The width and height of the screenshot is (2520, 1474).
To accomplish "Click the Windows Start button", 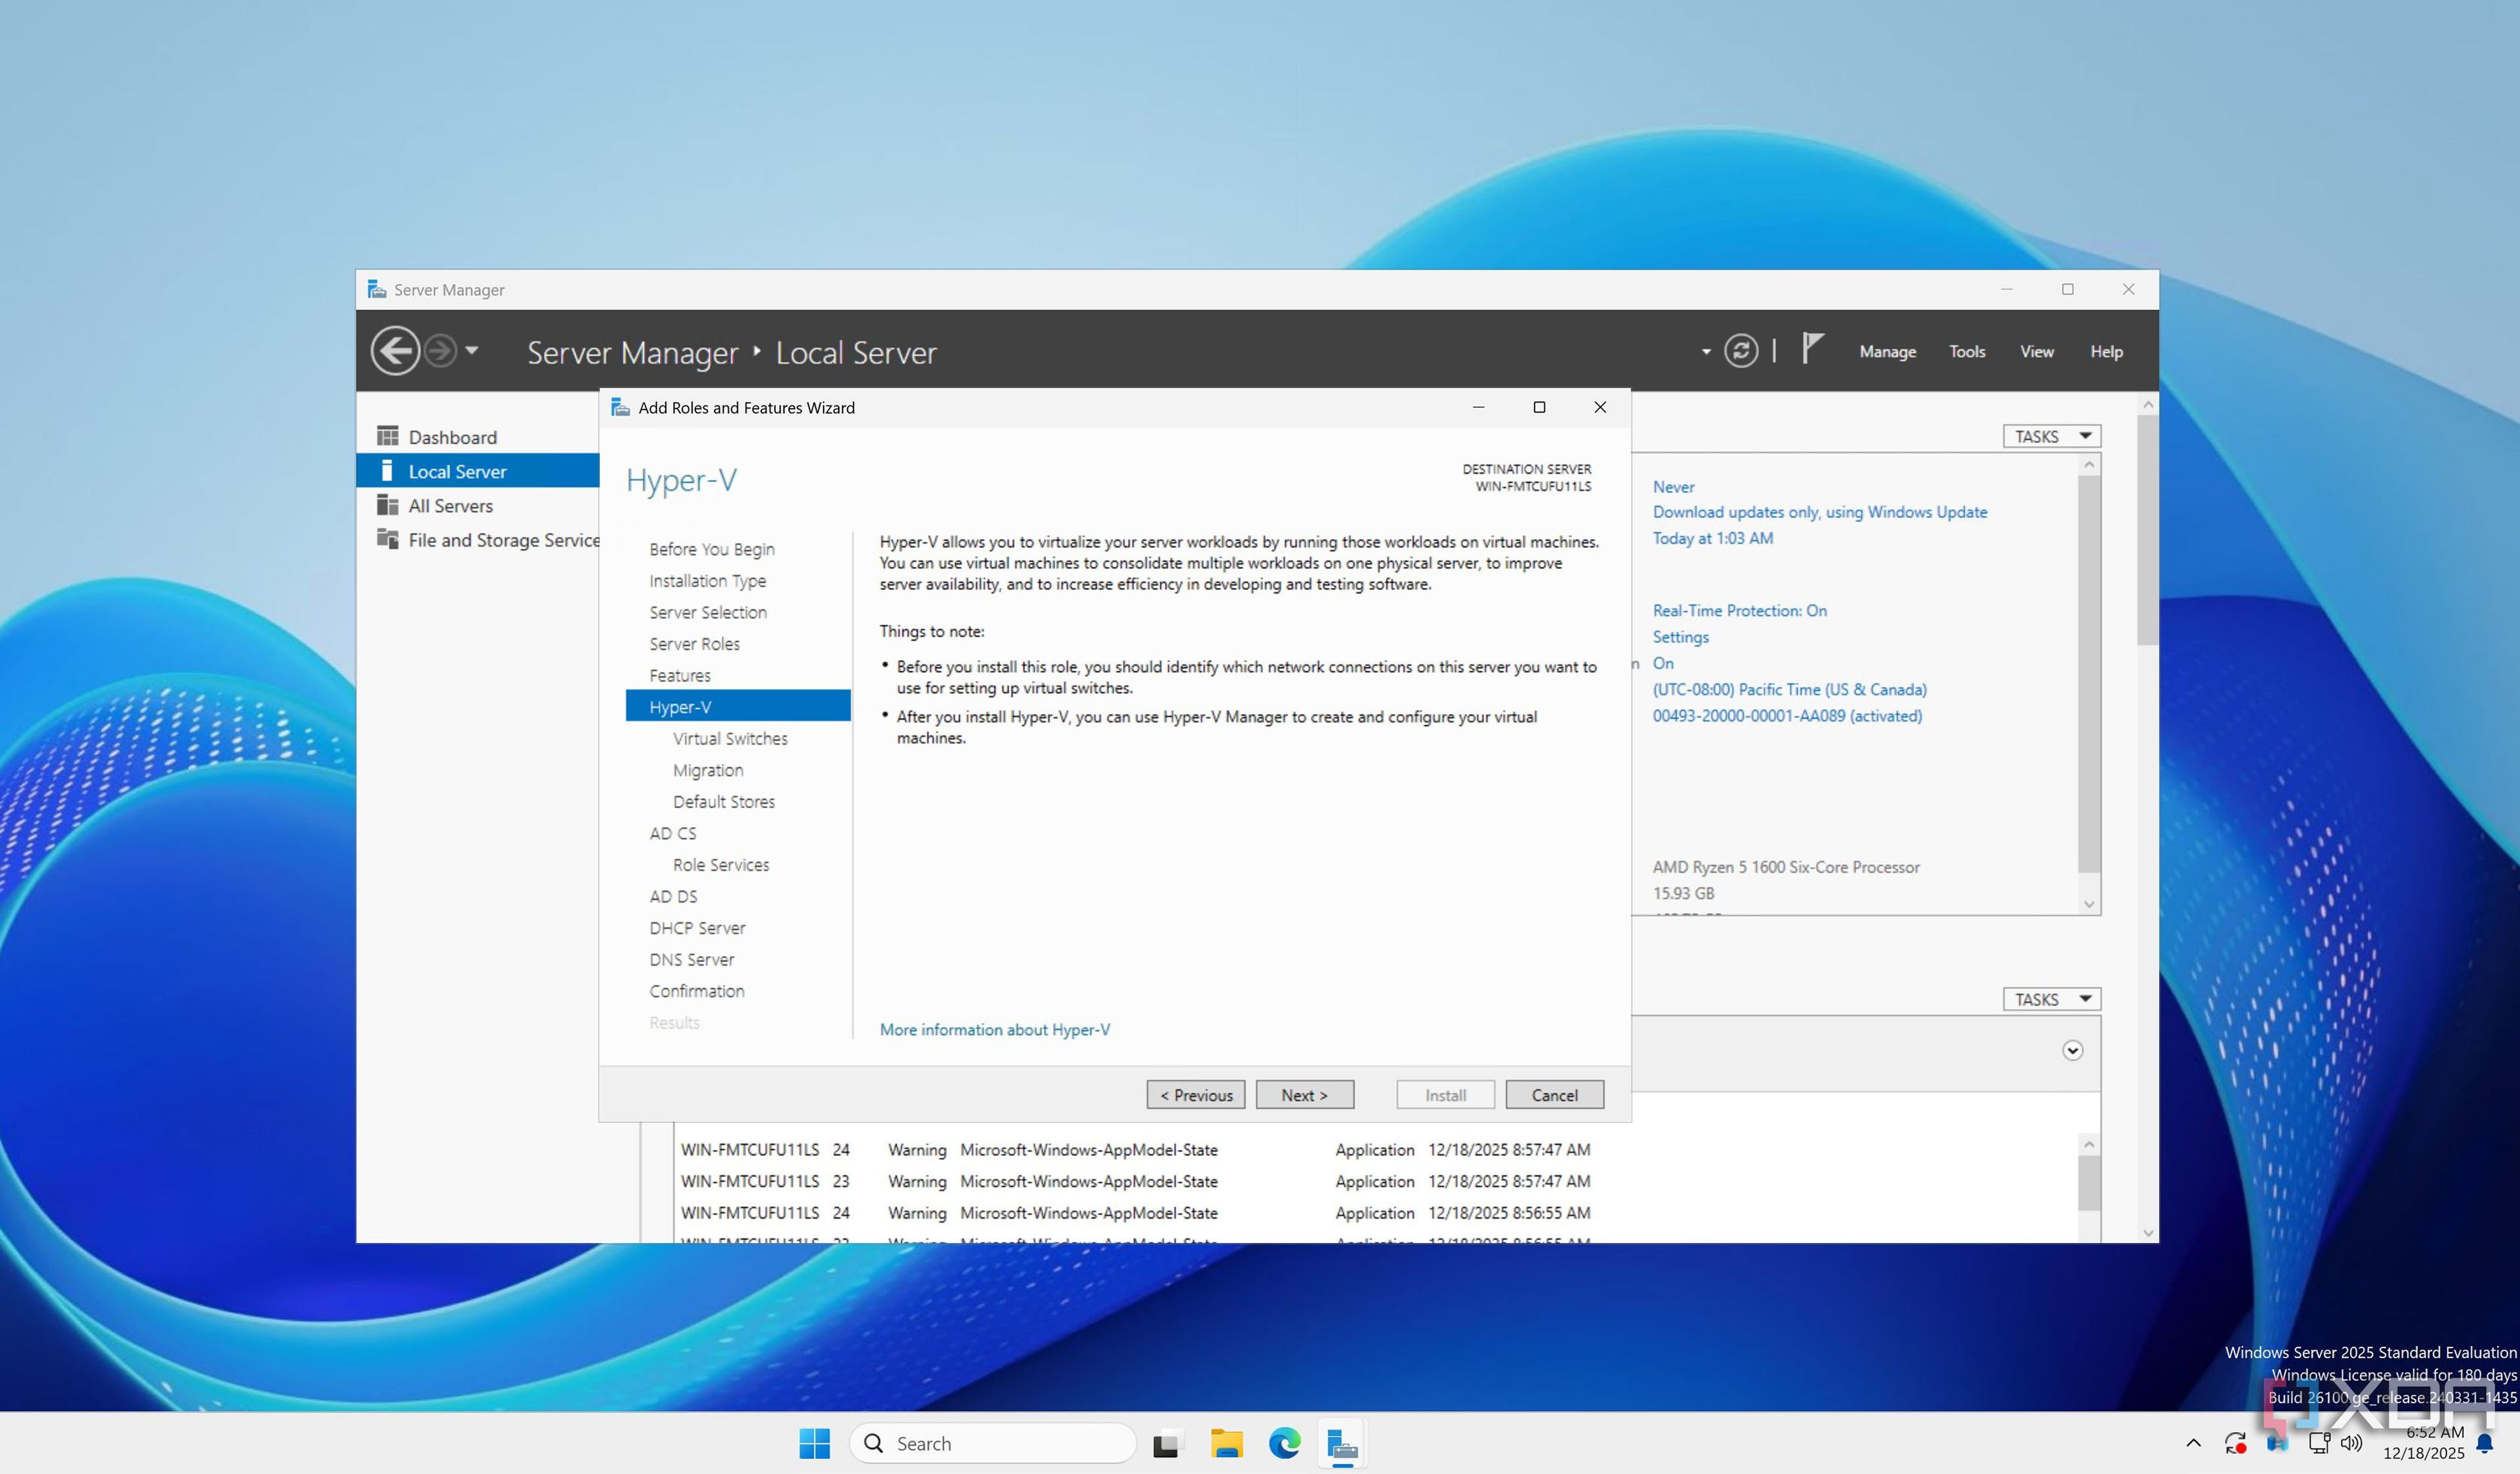I will (x=814, y=1443).
